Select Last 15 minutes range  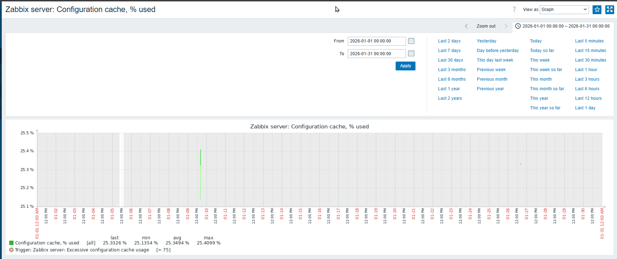590,51
